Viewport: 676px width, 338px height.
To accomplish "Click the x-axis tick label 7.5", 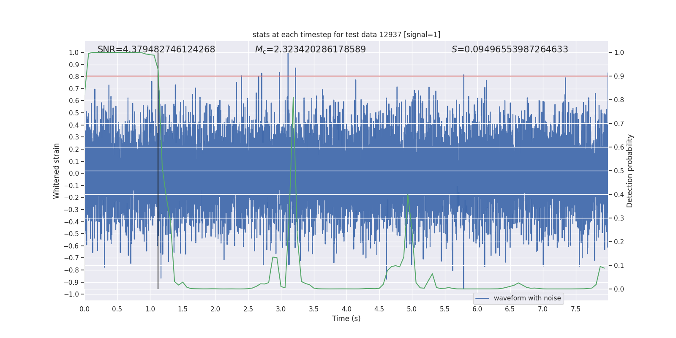I will click(575, 309).
